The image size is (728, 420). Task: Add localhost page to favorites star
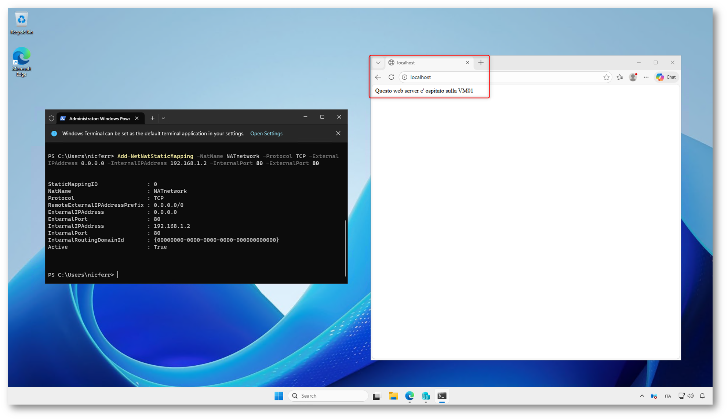coord(606,77)
